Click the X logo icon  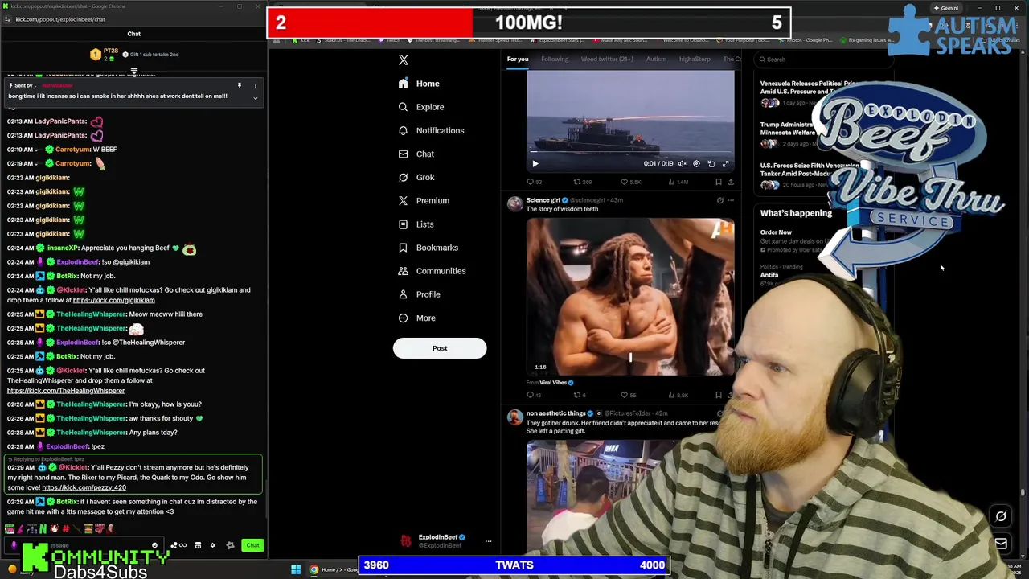(x=404, y=60)
